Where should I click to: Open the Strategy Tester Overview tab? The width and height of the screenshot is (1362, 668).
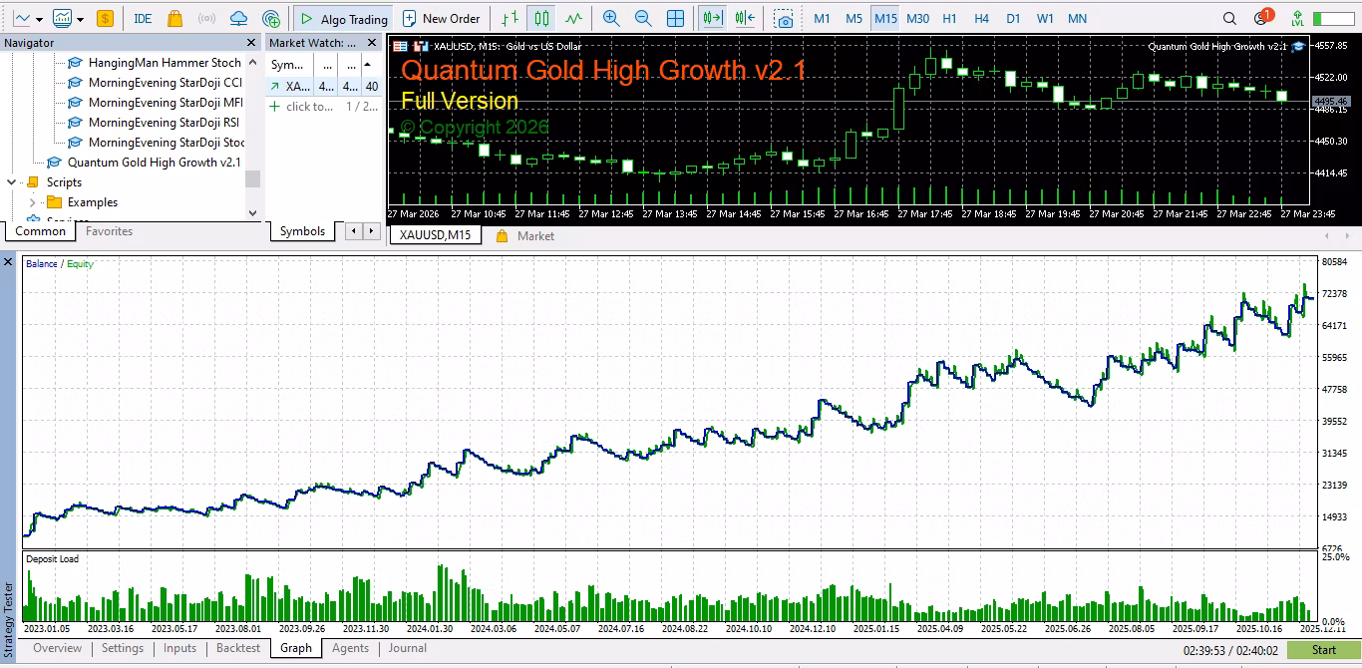[57, 648]
